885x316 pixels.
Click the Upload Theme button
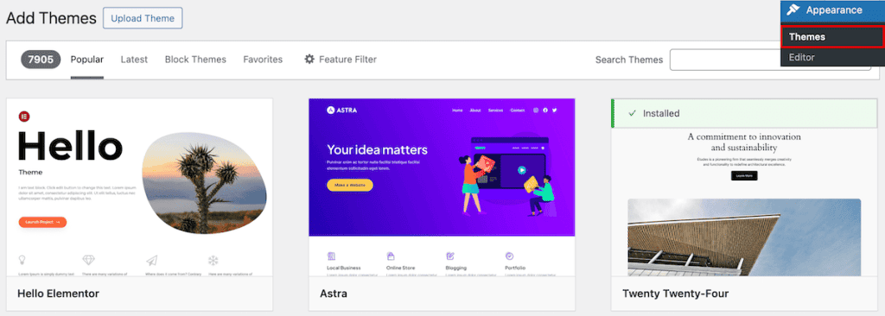pos(143,18)
